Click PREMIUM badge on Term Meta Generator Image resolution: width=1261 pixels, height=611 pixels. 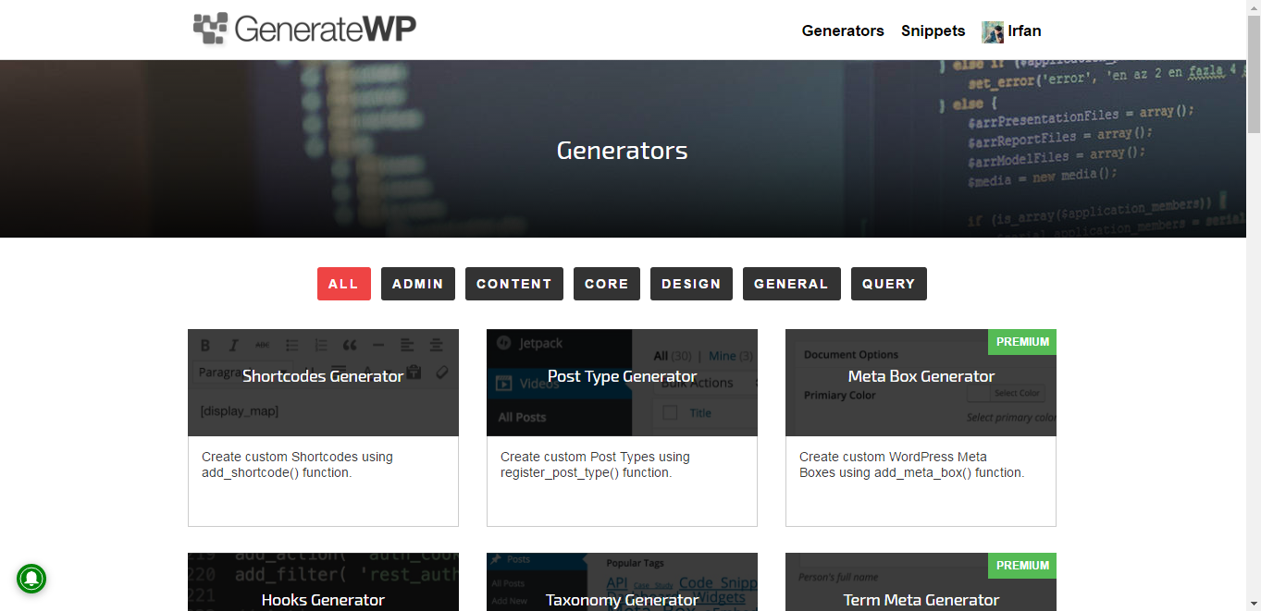[x=1022, y=566]
